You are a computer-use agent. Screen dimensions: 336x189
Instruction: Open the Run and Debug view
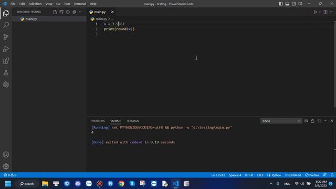tap(6, 49)
